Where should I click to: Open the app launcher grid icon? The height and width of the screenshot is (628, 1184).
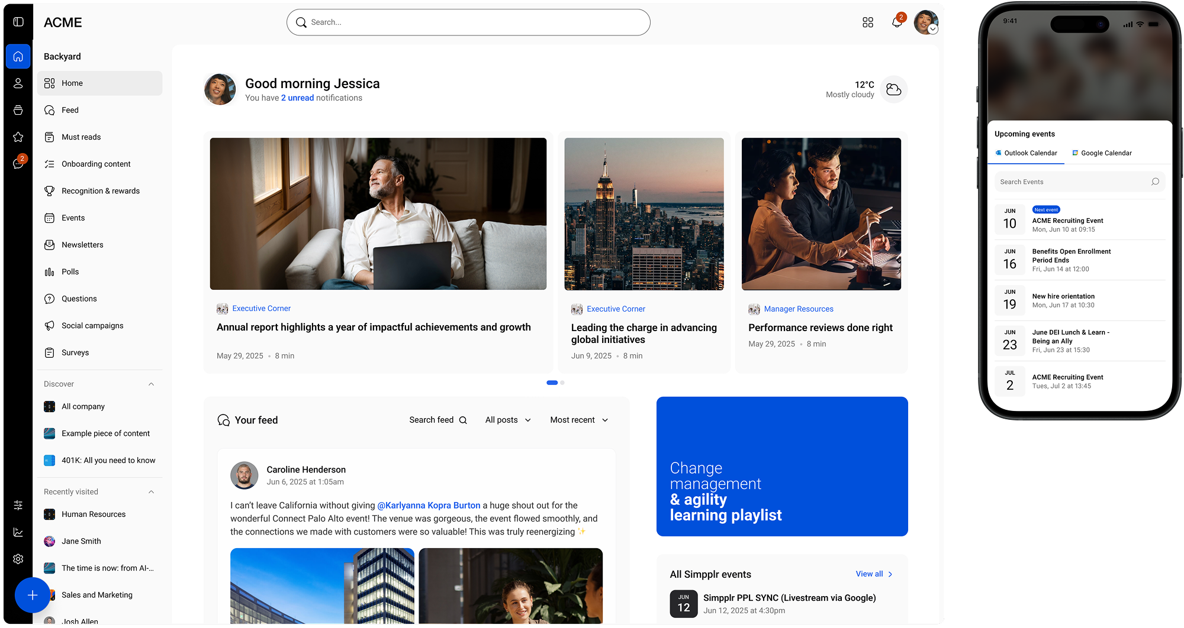[868, 22]
